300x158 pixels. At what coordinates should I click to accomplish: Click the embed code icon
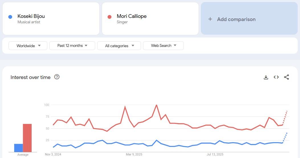276,77
